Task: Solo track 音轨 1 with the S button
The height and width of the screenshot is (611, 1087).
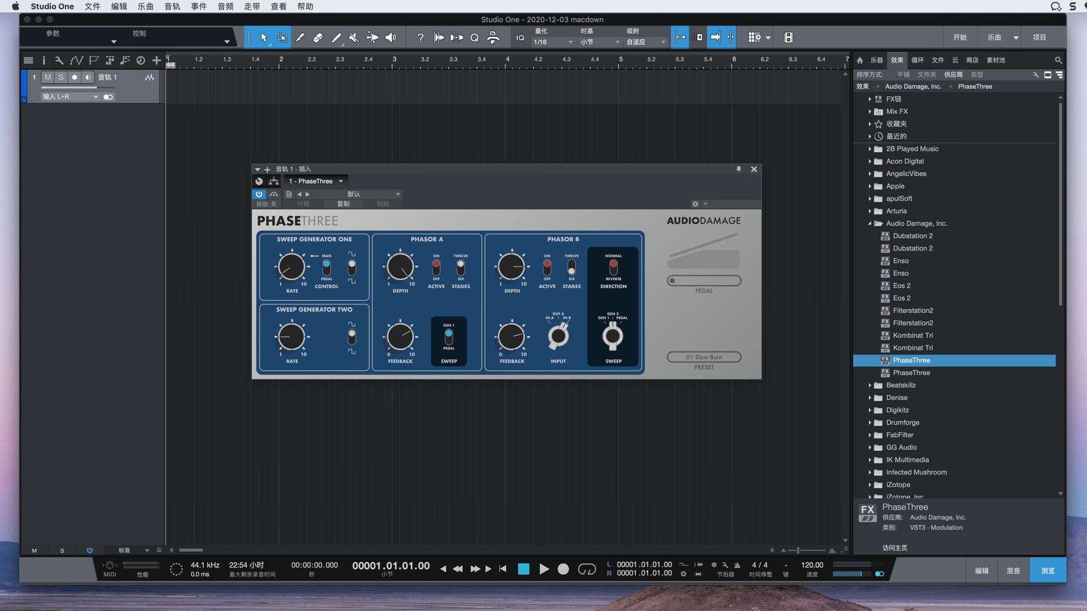Action: pyautogui.click(x=61, y=78)
